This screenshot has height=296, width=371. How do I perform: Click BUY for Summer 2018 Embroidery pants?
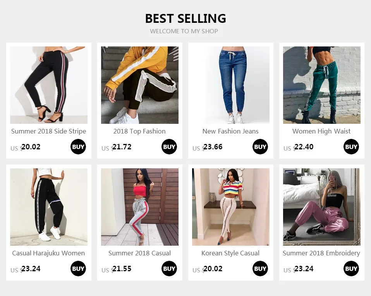tap(351, 269)
